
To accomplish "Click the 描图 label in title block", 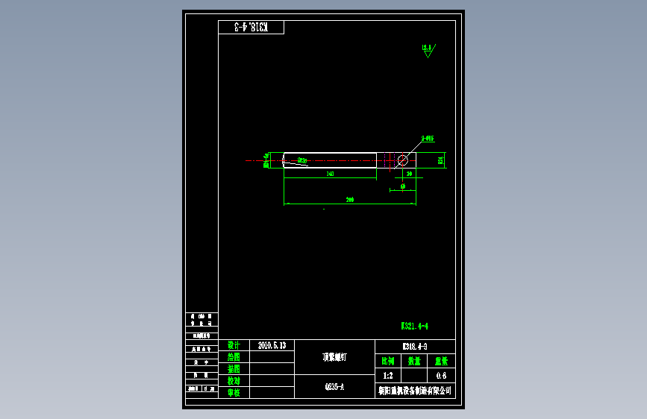I will tap(234, 369).
